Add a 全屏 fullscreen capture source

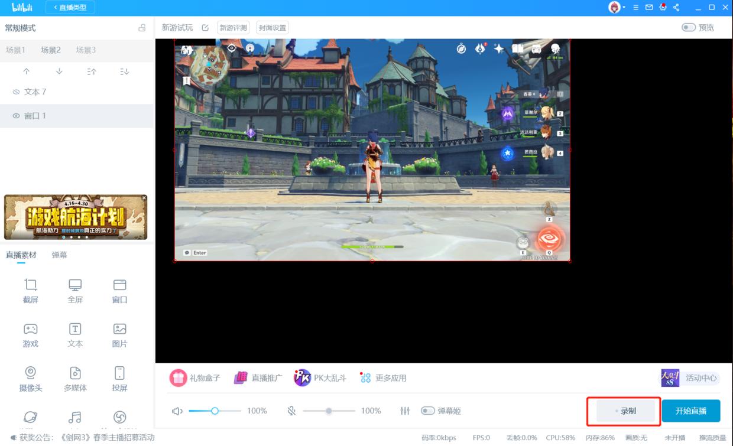tap(75, 291)
